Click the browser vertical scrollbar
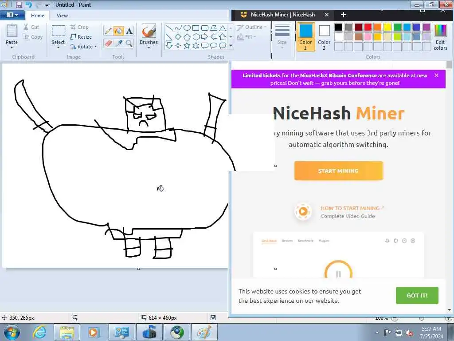 pos(449,186)
